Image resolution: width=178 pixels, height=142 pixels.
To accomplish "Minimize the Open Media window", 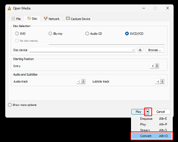I will point(144,8).
